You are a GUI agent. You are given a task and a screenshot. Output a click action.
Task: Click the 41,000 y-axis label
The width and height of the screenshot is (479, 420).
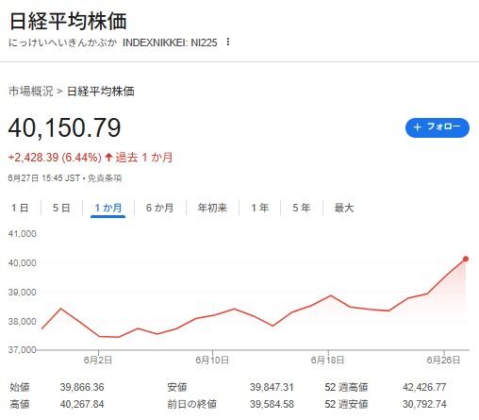tap(23, 234)
